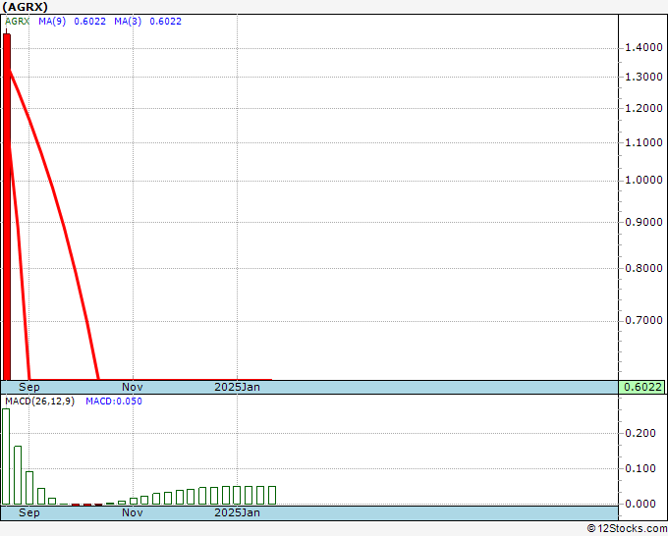Click the Sep label on price chart axis
The image size is (668, 536).
[28, 387]
